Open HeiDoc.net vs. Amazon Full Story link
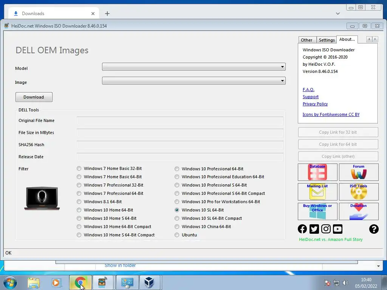 [331, 239]
